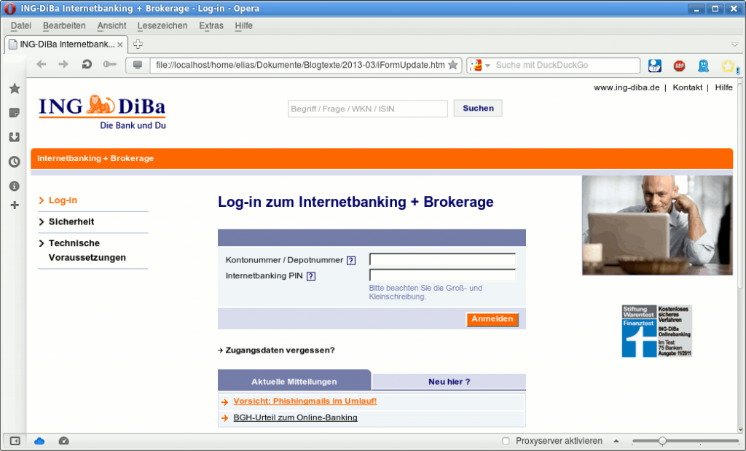Open the Hilfe menu in menu bar
Viewport: 746px width, 451px height.
coord(243,26)
